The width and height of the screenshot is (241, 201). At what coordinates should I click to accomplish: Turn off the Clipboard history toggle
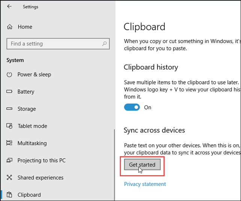click(132, 107)
